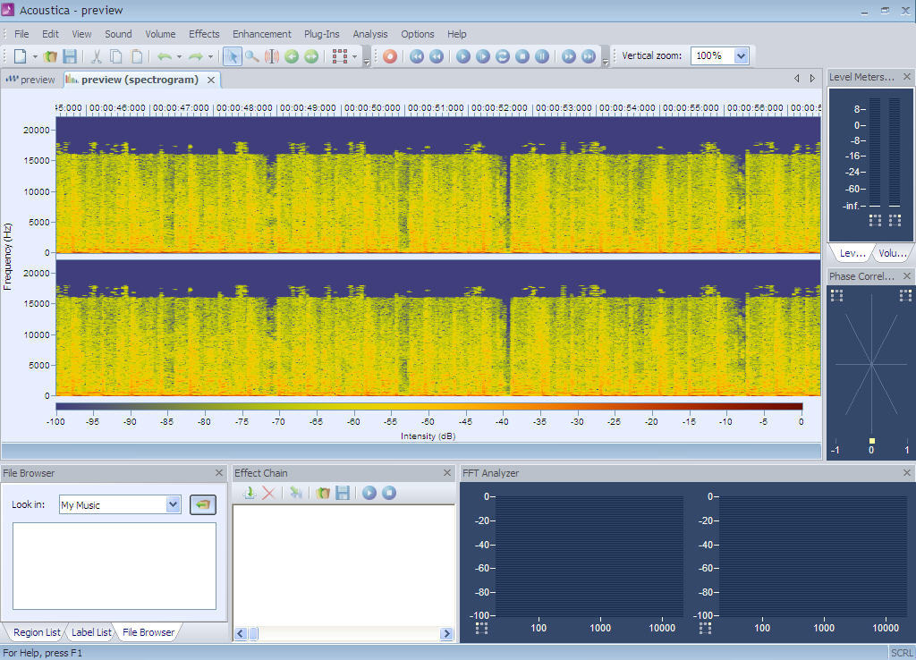The image size is (916, 660).
Task: Open the Enhancement menu
Action: [262, 34]
